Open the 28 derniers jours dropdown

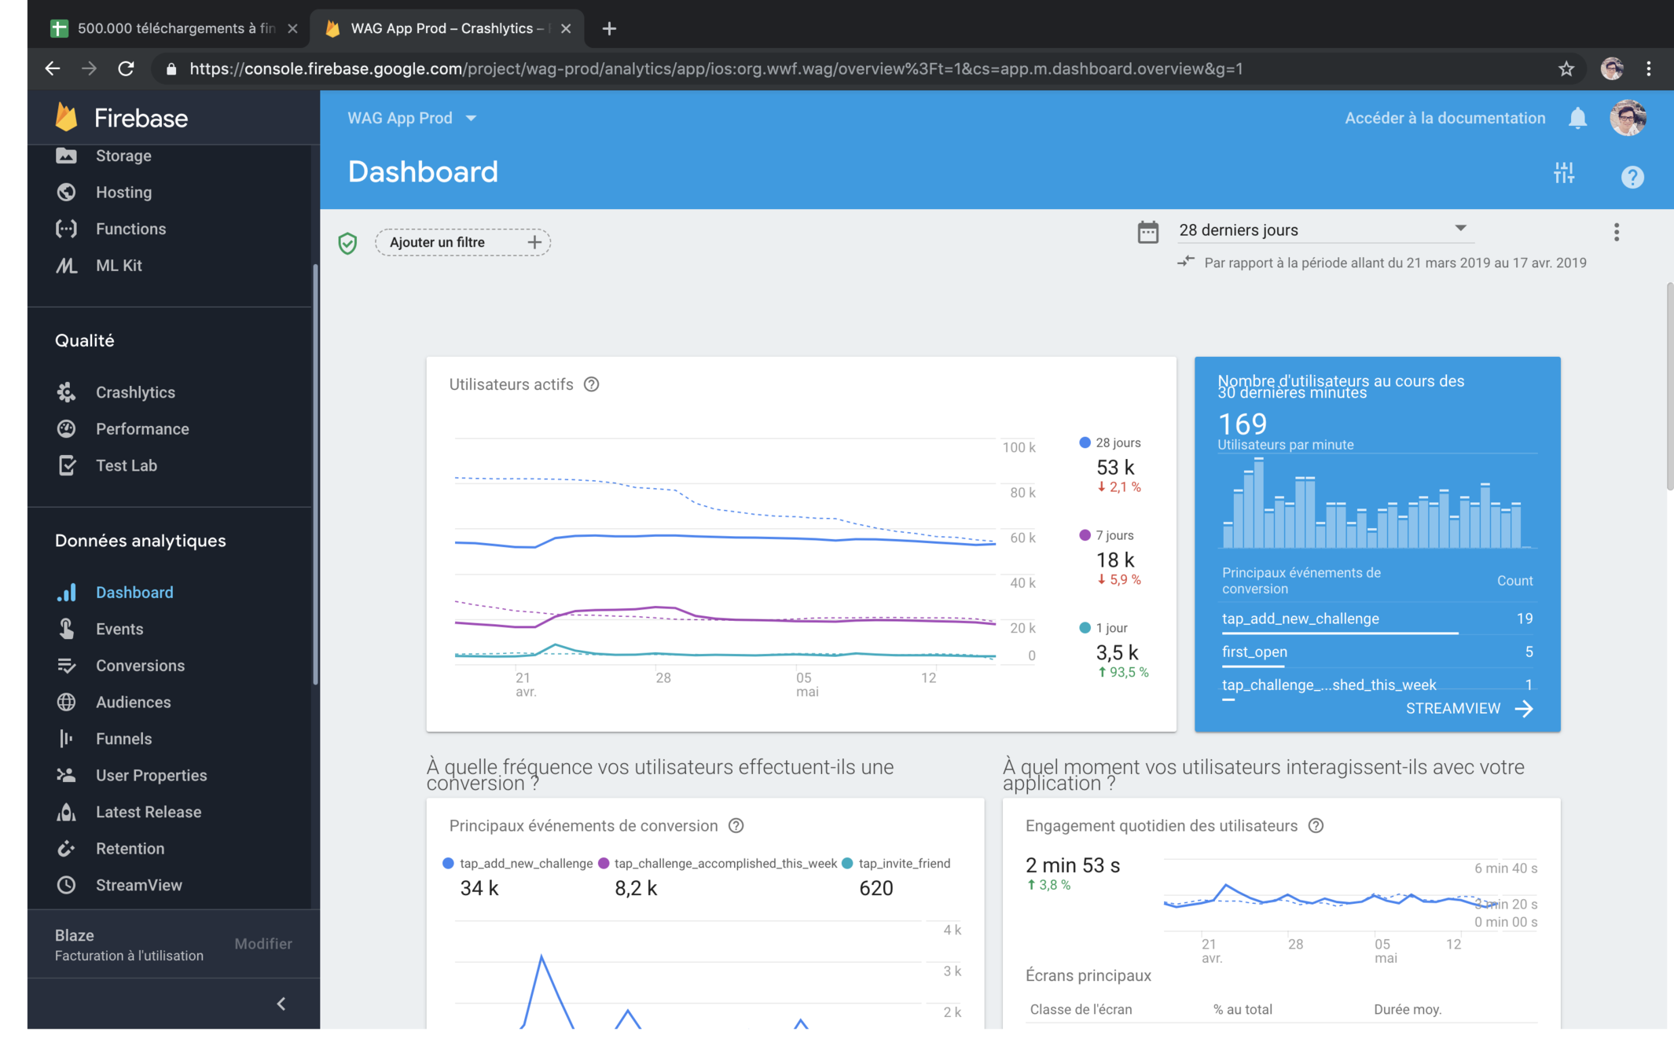click(1322, 229)
